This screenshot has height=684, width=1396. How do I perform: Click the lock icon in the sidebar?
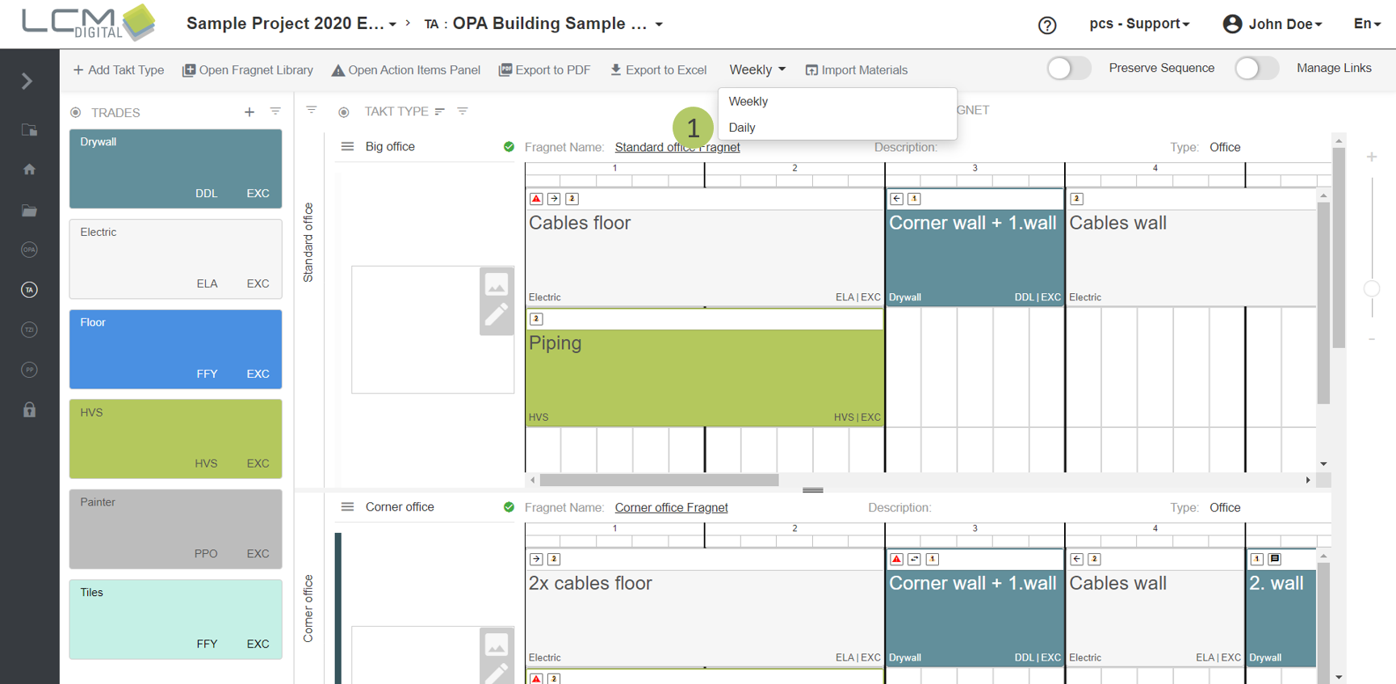[29, 410]
